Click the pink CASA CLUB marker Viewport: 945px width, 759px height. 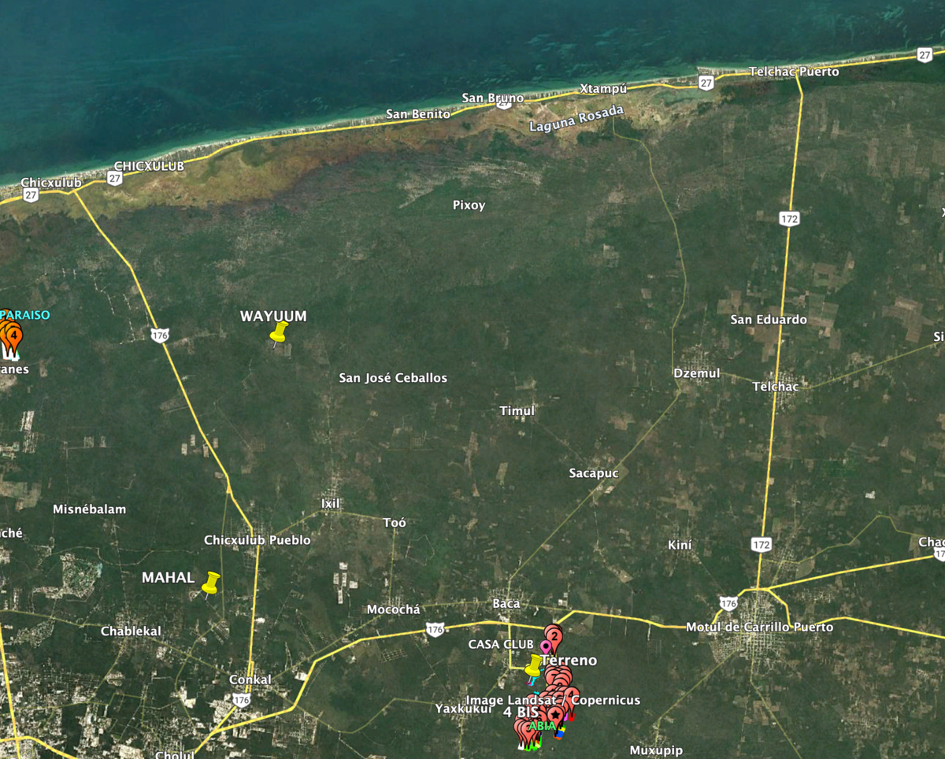click(544, 646)
